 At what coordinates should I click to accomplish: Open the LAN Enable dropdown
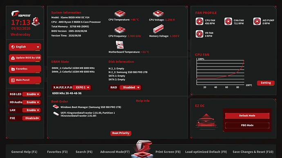(31, 110)
